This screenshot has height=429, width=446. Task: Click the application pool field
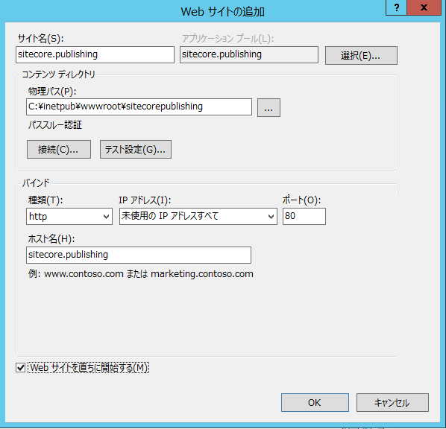(249, 54)
